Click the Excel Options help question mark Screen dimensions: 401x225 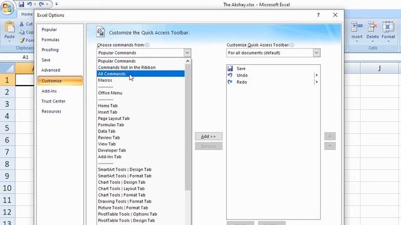tap(318, 15)
